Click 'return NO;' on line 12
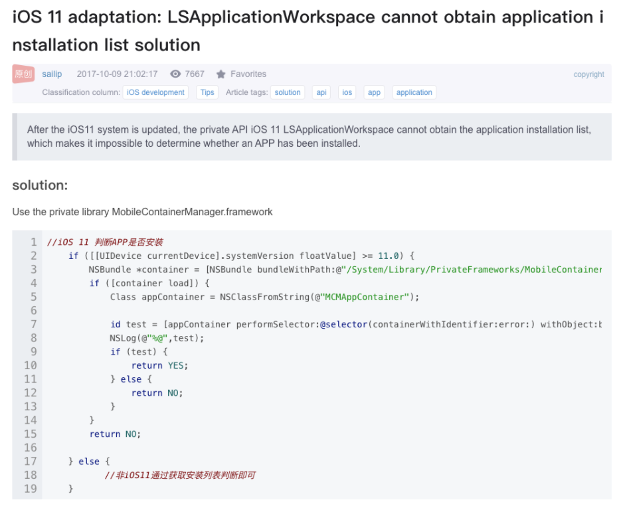The image size is (623, 510). tap(157, 393)
